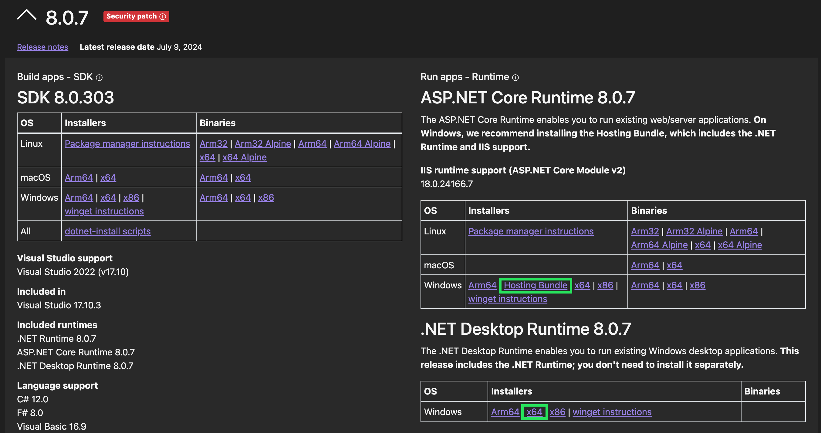Download SDK macOS x64 binary

[243, 177]
